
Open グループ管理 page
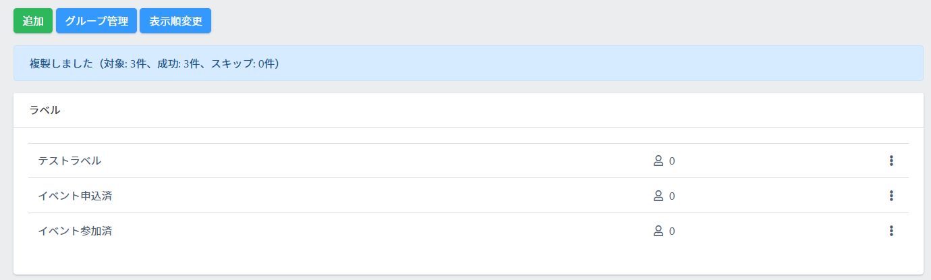(96, 21)
